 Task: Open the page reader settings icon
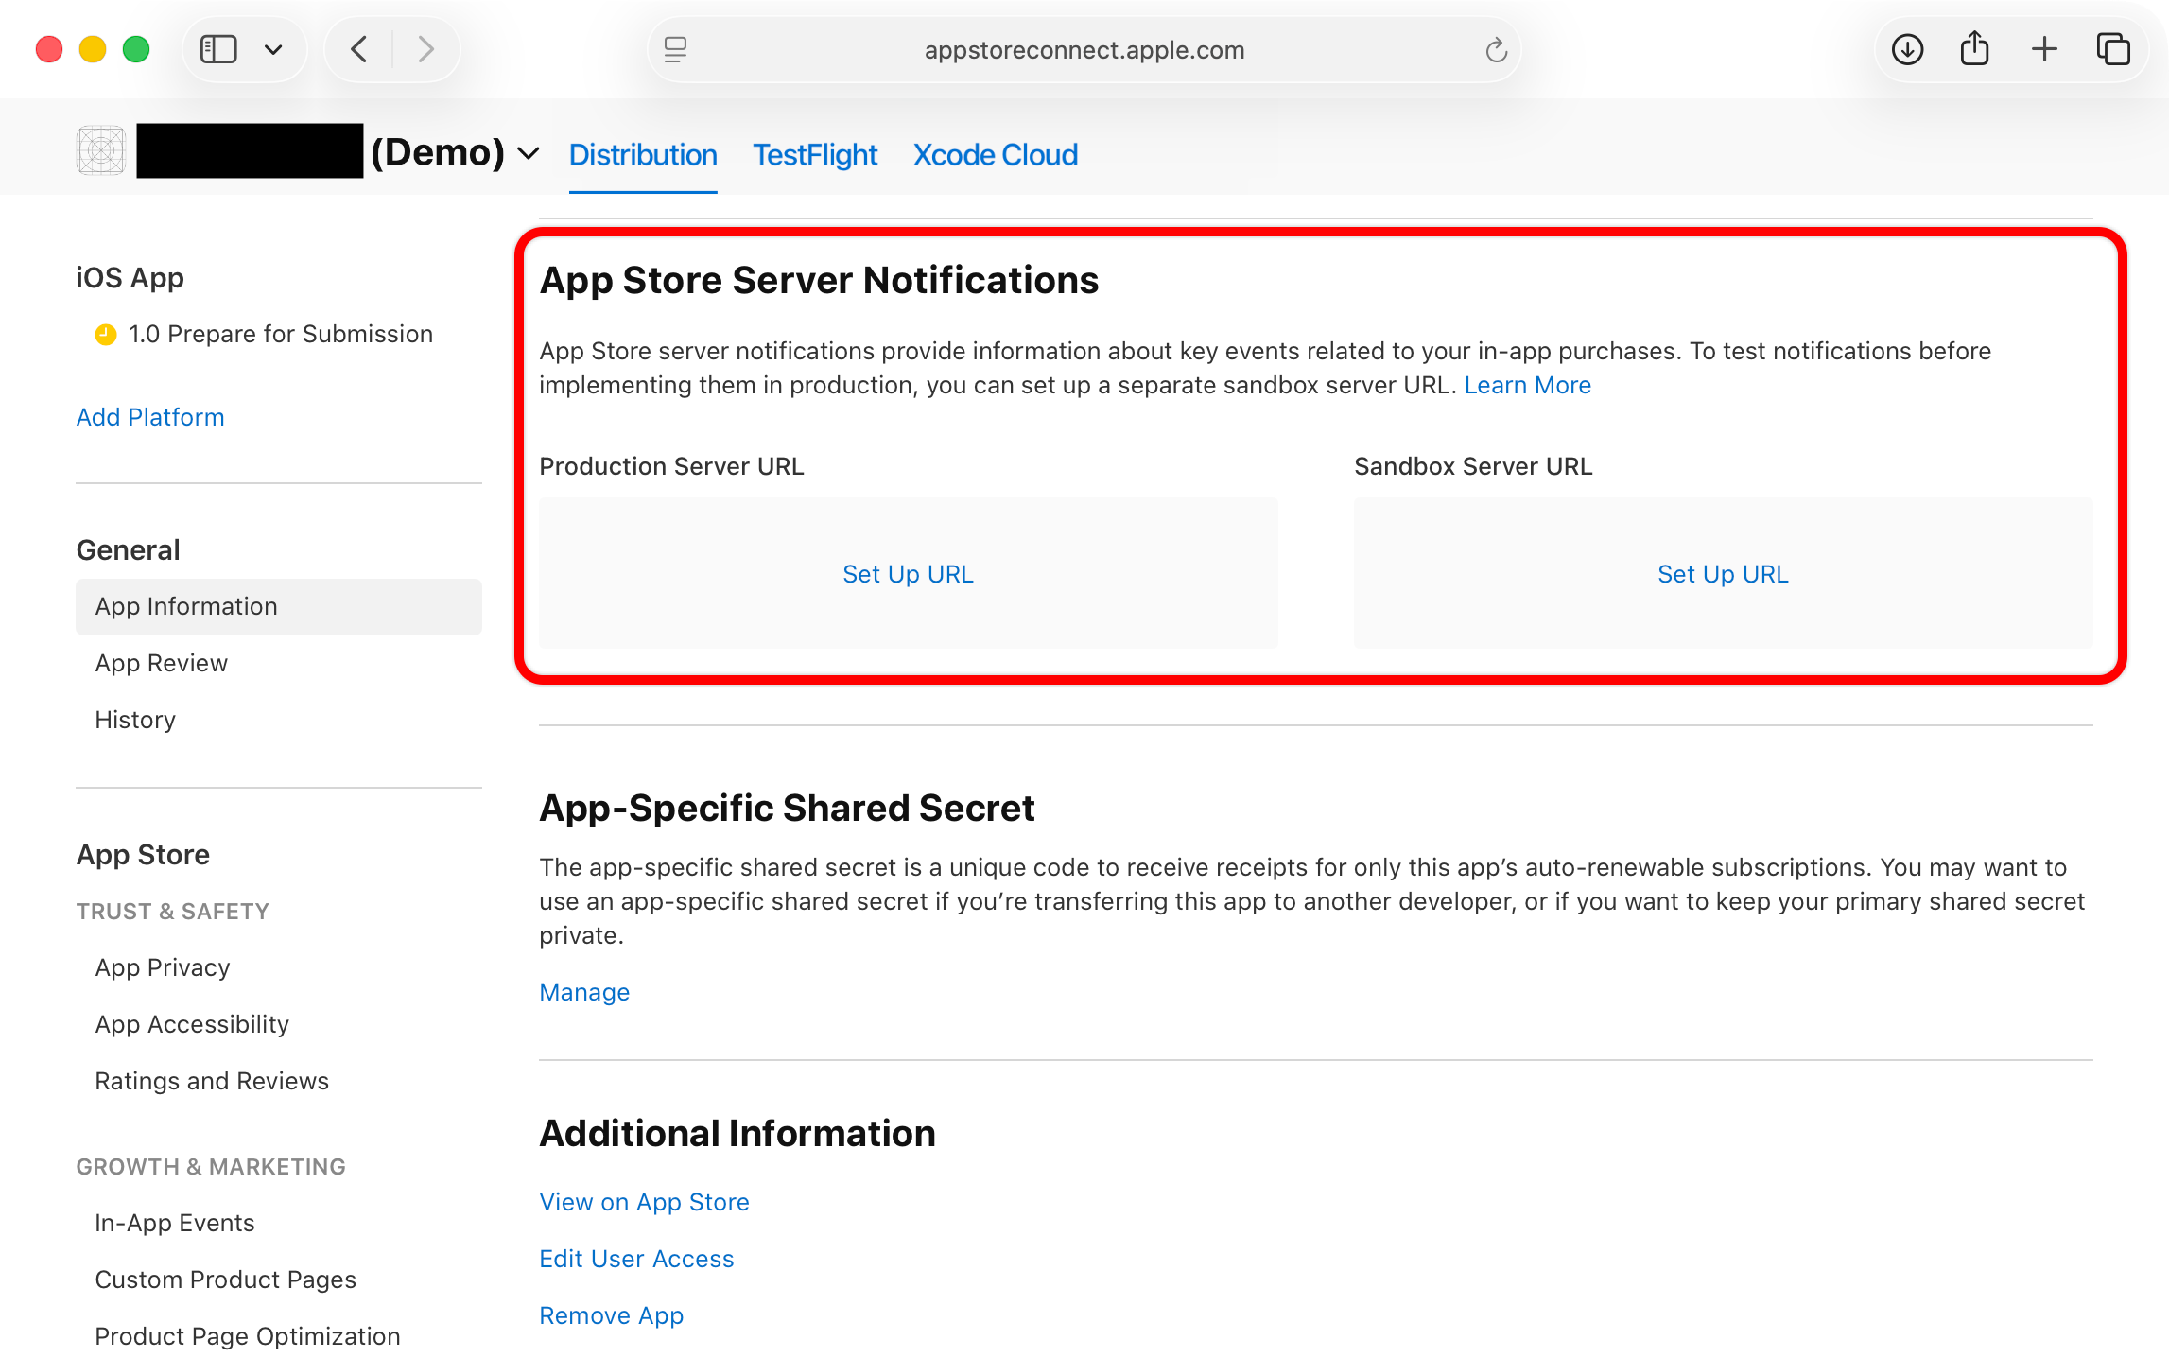click(x=675, y=49)
